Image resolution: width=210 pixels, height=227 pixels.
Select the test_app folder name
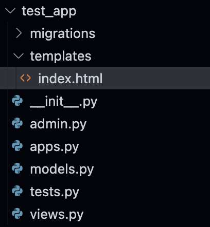[x=49, y=11]
